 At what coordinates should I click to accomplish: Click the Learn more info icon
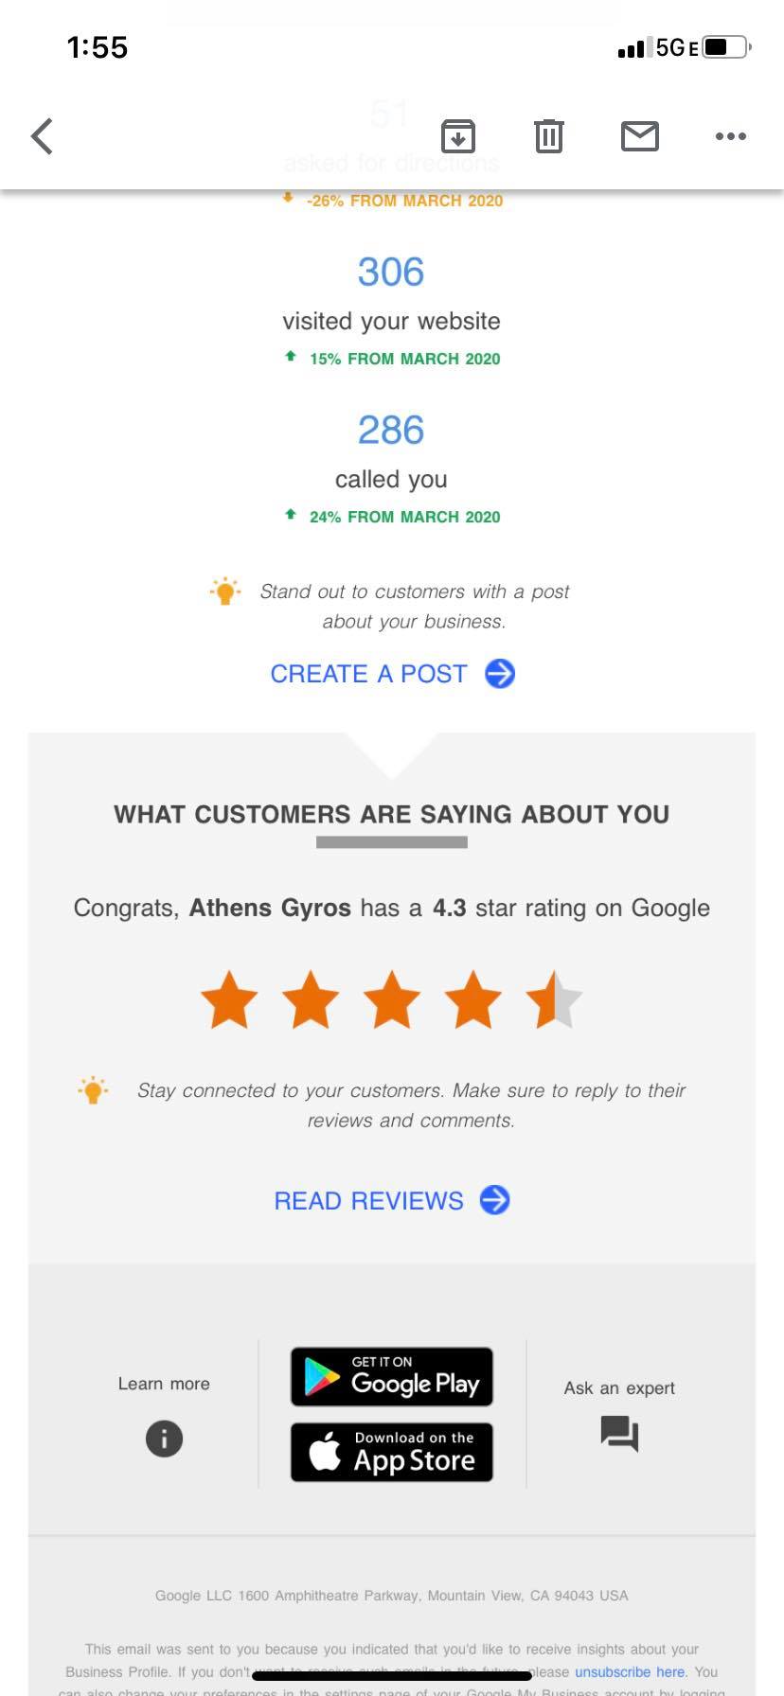[164, 1439]
